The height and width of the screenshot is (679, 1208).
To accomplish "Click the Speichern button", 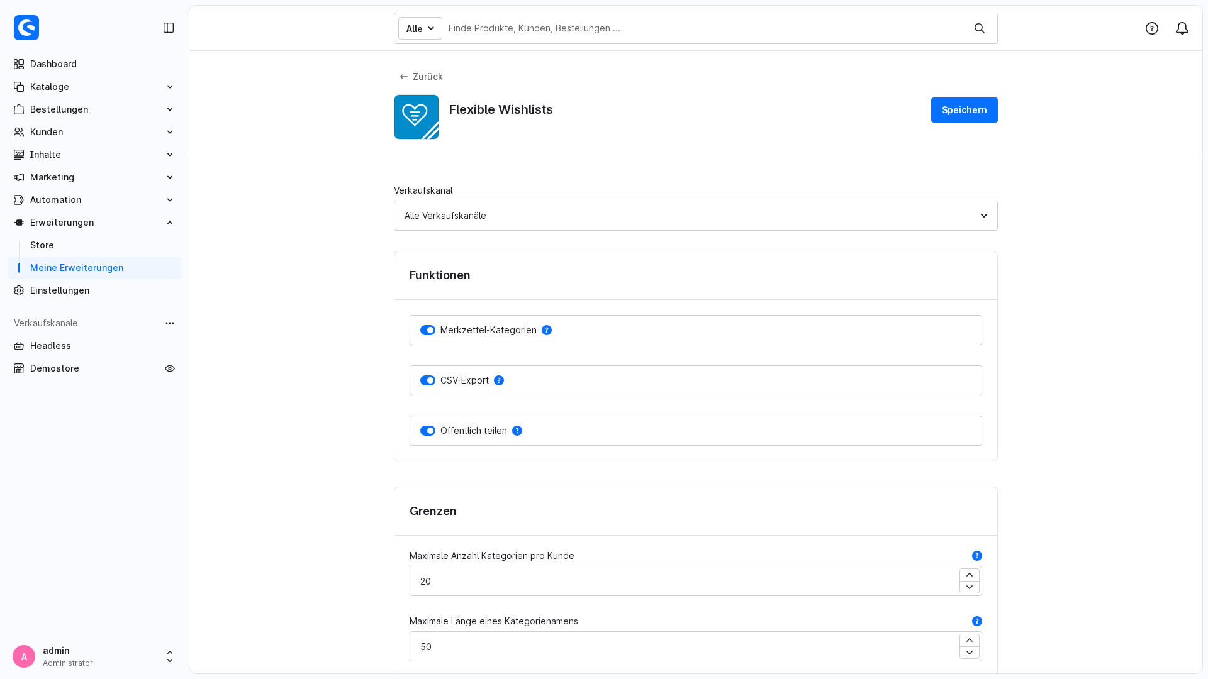I will 965,110.
